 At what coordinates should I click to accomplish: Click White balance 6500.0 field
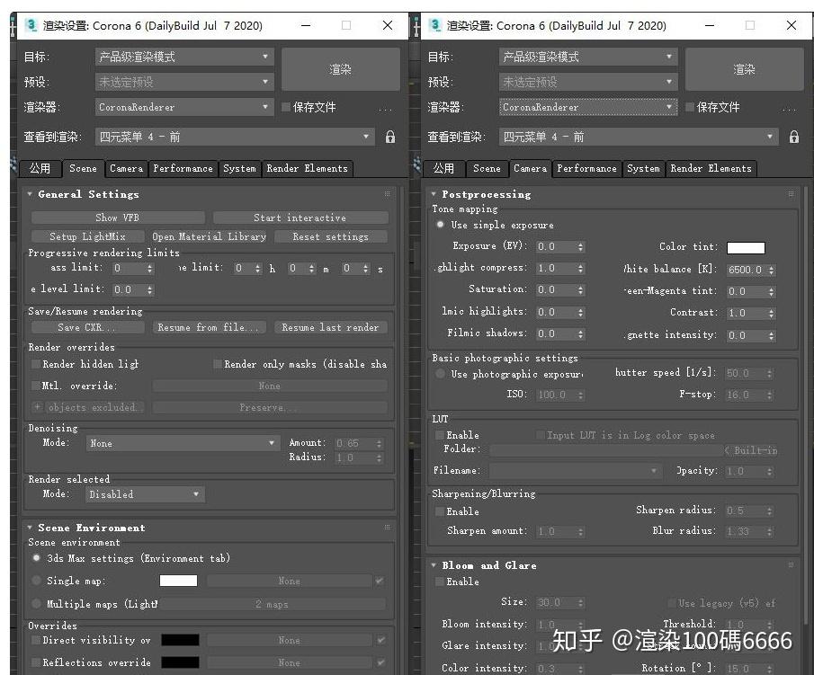(x=746, y=270)
